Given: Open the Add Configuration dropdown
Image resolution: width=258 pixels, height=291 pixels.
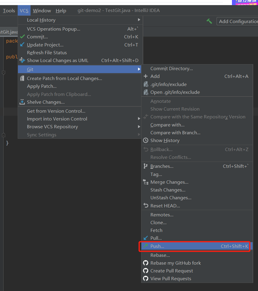Looking at the screenshot, I should click(237, 21).
